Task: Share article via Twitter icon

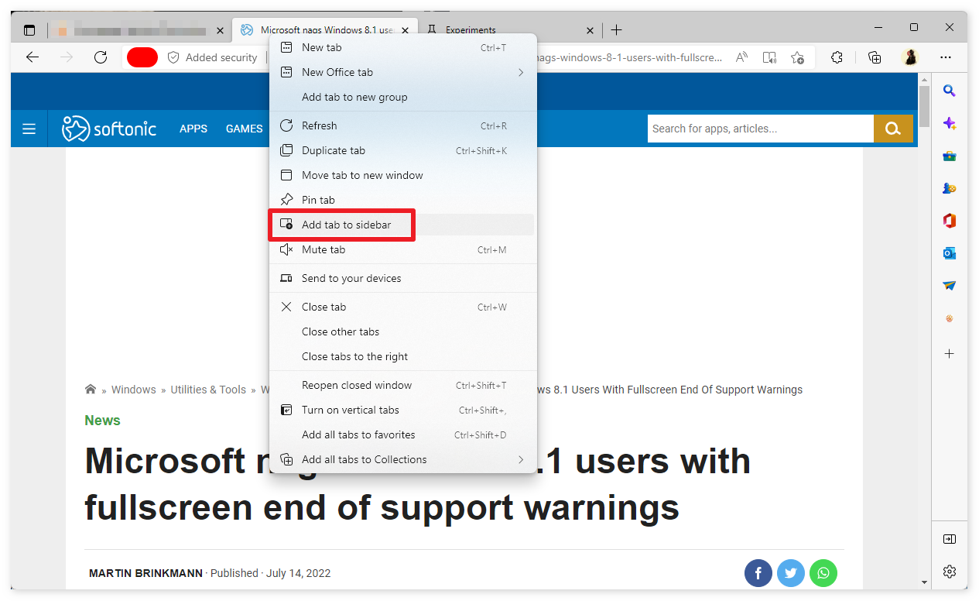Action: (790, 573)
